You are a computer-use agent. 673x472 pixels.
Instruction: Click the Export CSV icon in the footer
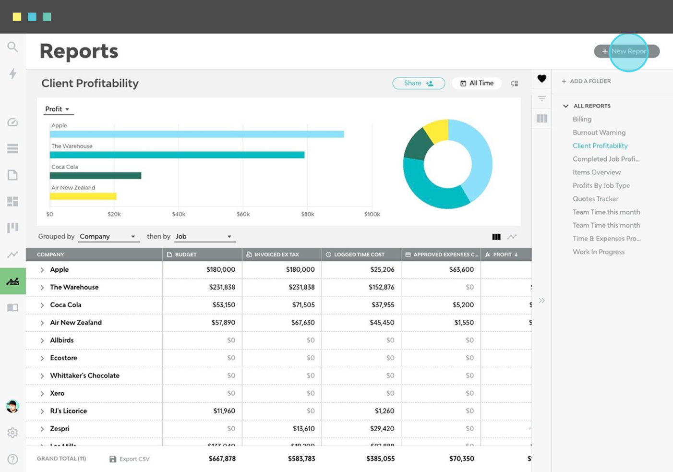click(113, 459)
